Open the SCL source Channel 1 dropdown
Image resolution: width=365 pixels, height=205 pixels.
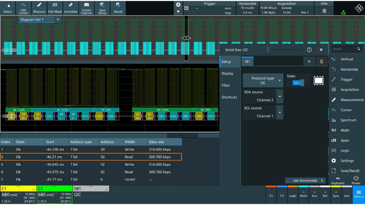279,113
